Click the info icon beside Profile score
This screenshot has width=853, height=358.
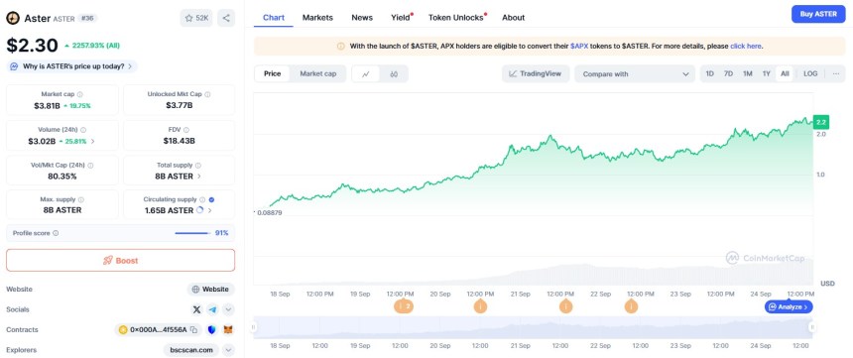coord(56,233)
